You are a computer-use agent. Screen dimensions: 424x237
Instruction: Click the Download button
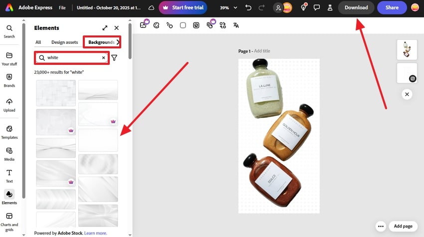[356, 7]
